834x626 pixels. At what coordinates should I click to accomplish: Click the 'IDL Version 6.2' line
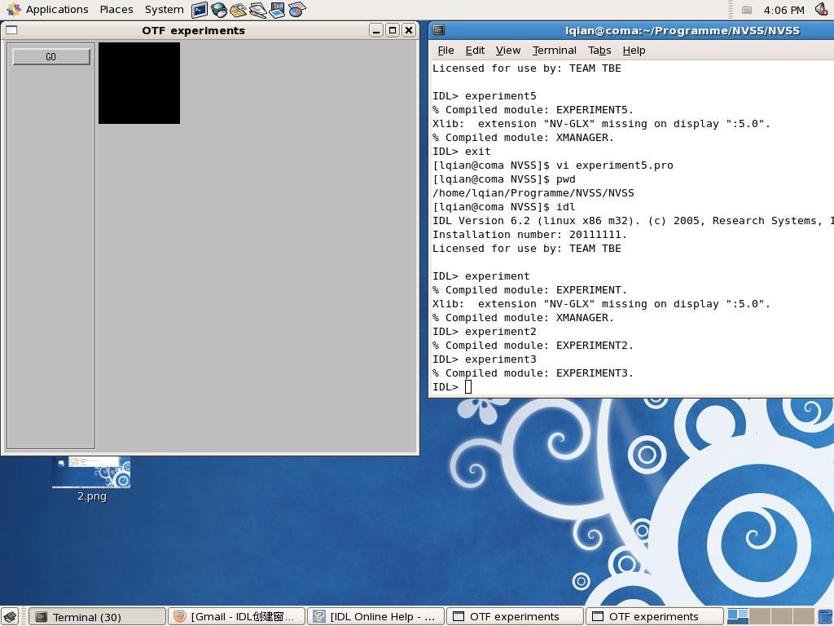click(633, 221)
